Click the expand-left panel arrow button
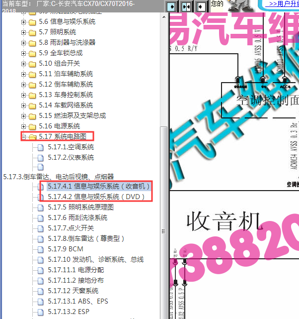The height and width of the screenshot is (319, 299). coord(201,6)
